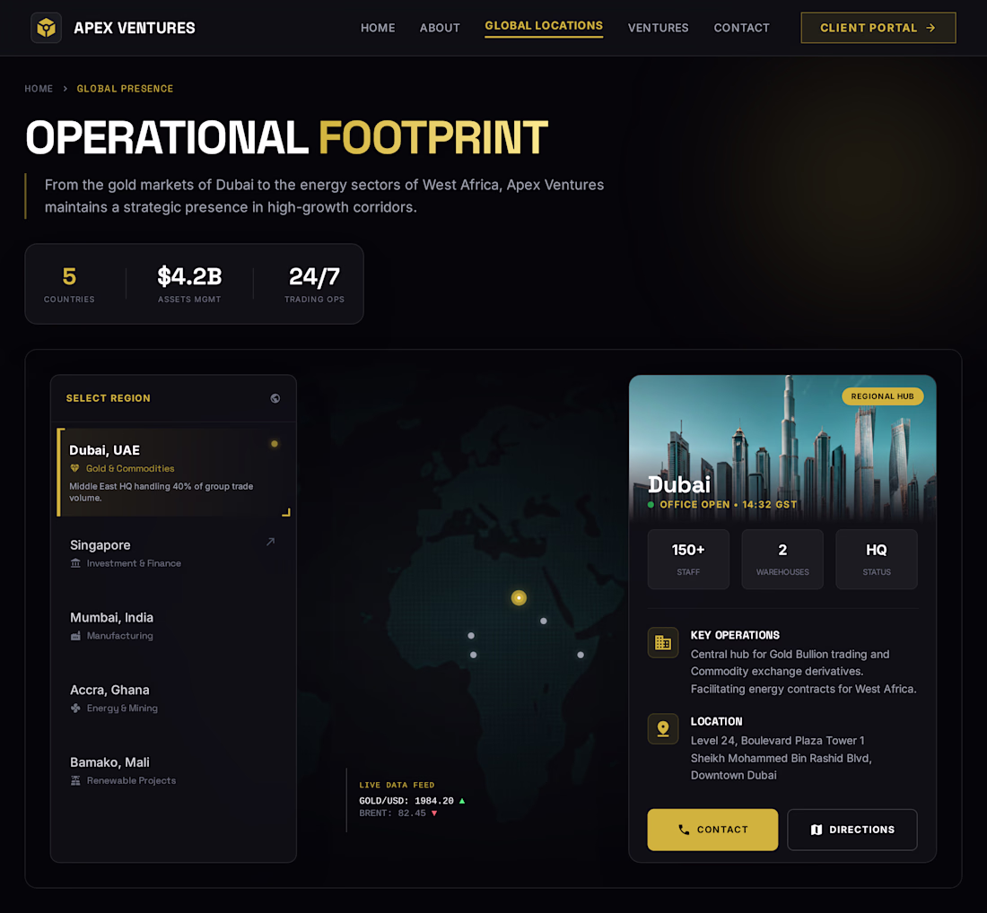Open the About navigation item
This screenshot has height=913, width=987.
[440, 28]
